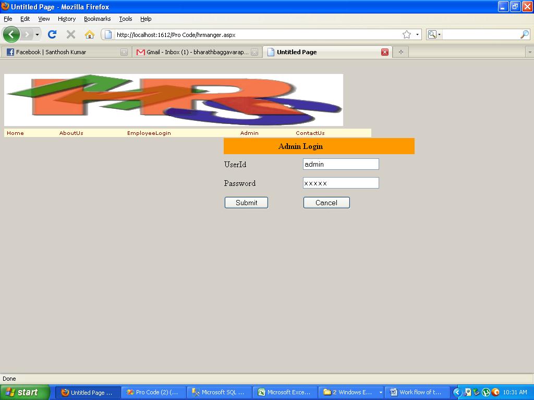Click the UserId label text
Viewport: 534px width, 400px height.
click(235, 165)
